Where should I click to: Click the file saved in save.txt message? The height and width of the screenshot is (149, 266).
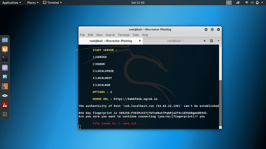[x=118, y=124]
